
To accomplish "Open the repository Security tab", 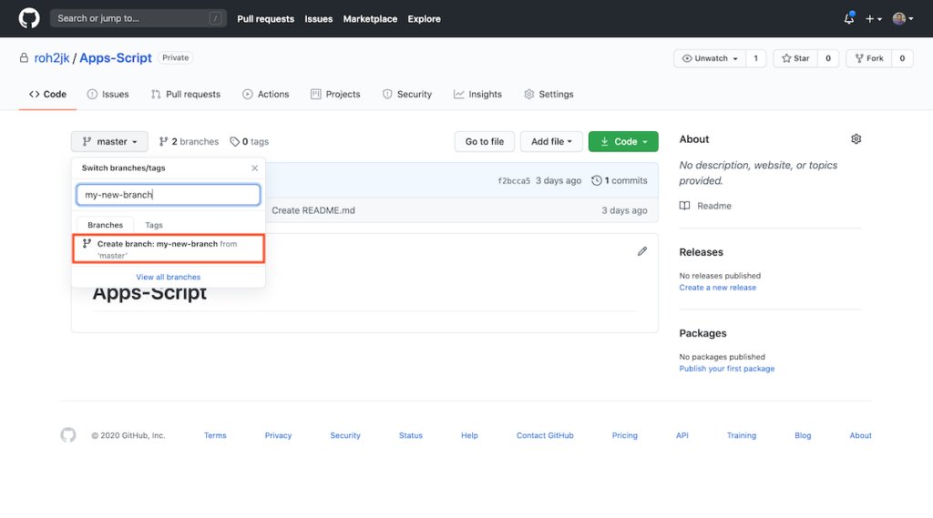I will (x=407, y=94).
